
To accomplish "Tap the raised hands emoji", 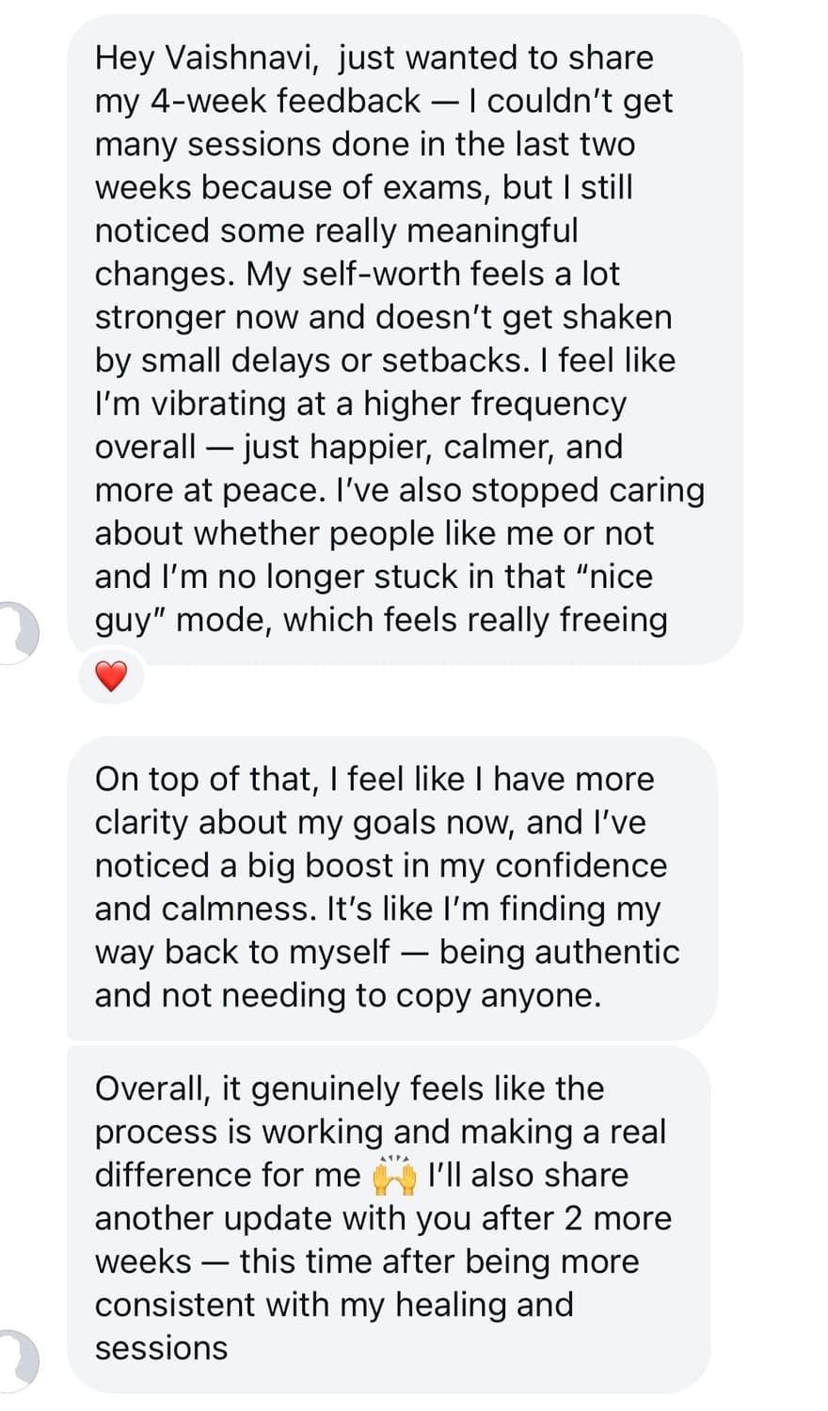I will pyautogui.click(x=394, y=1175).
